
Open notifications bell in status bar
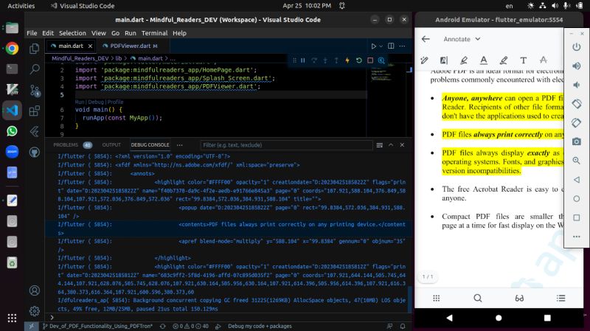click(403, 326)
